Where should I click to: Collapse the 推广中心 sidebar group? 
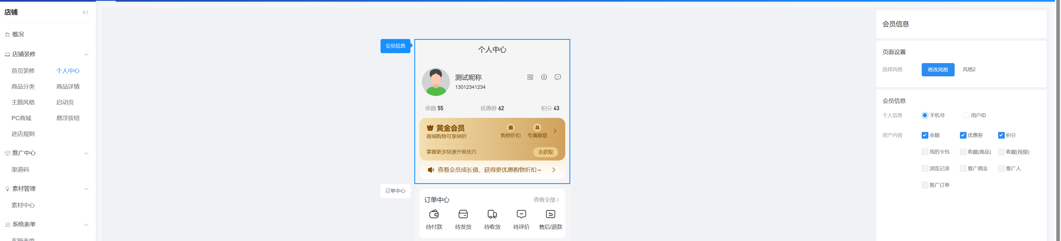pos(86,153)
